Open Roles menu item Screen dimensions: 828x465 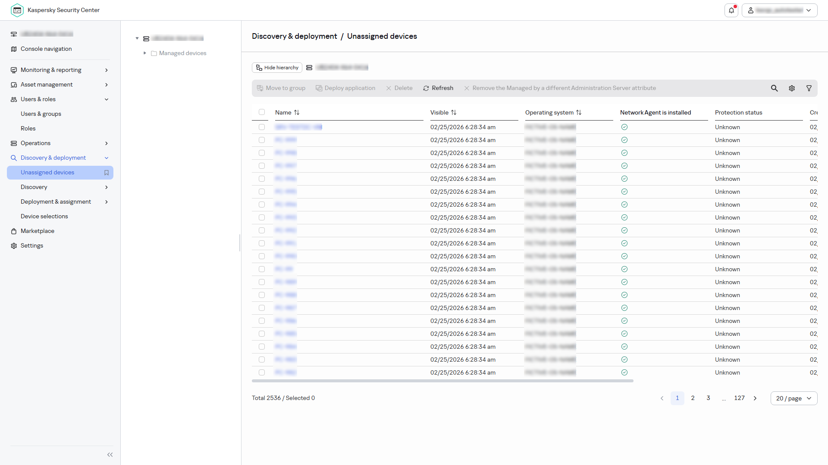(28, 129)
